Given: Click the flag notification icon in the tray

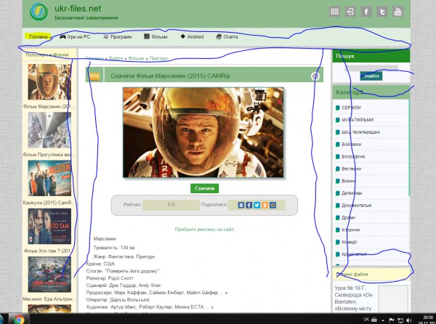Looking at the screenshot, I should [x=391, y=320].
